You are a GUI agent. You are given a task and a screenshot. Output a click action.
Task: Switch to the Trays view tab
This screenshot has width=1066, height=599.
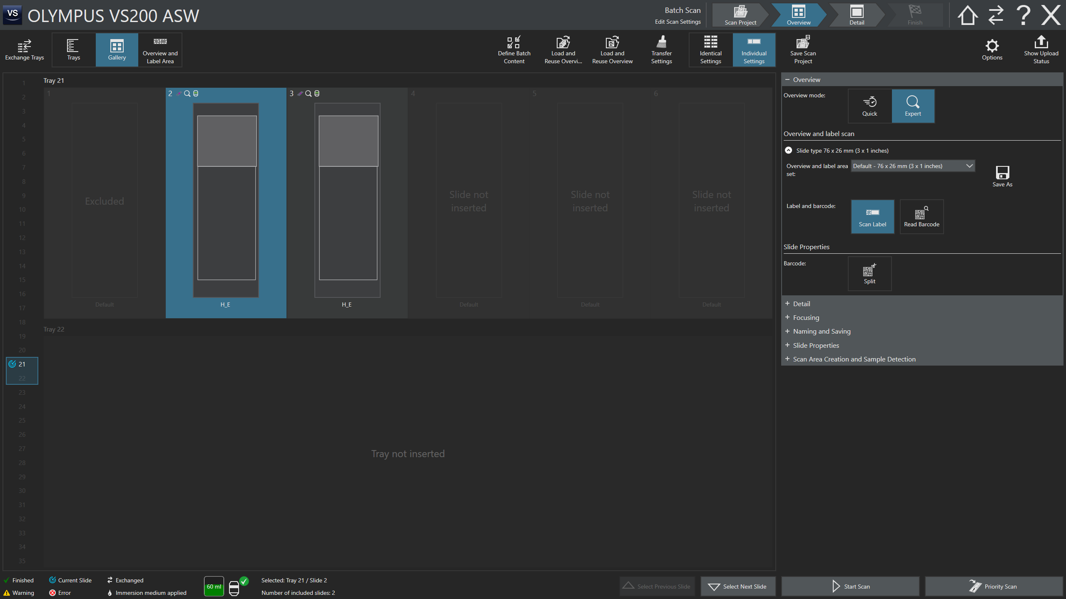(74, 50)
